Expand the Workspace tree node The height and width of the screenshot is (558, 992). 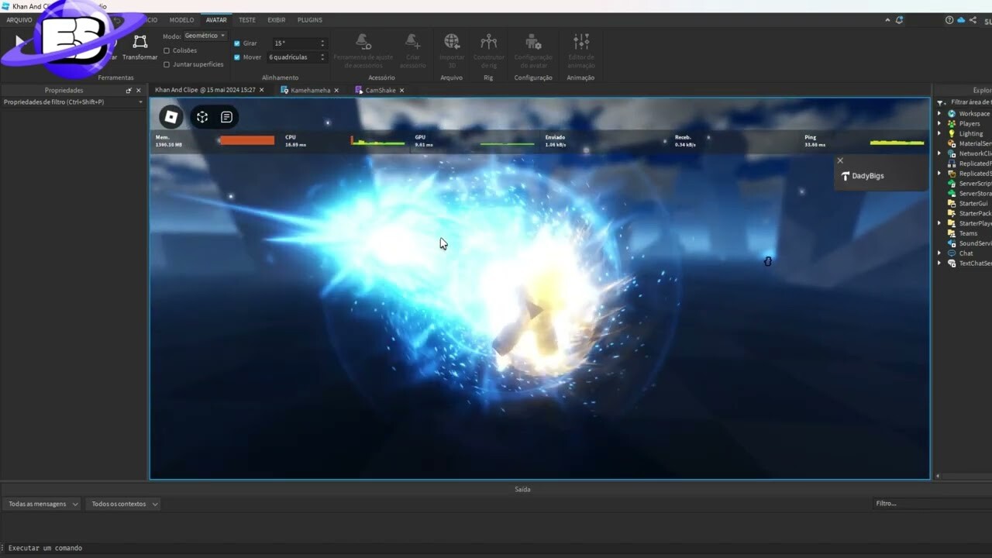tap(939, 113)
